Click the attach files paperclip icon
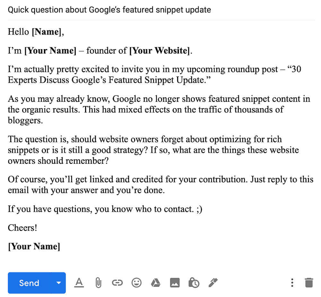The height and width of the screenshot is (297, 321). tap(98, 283)
